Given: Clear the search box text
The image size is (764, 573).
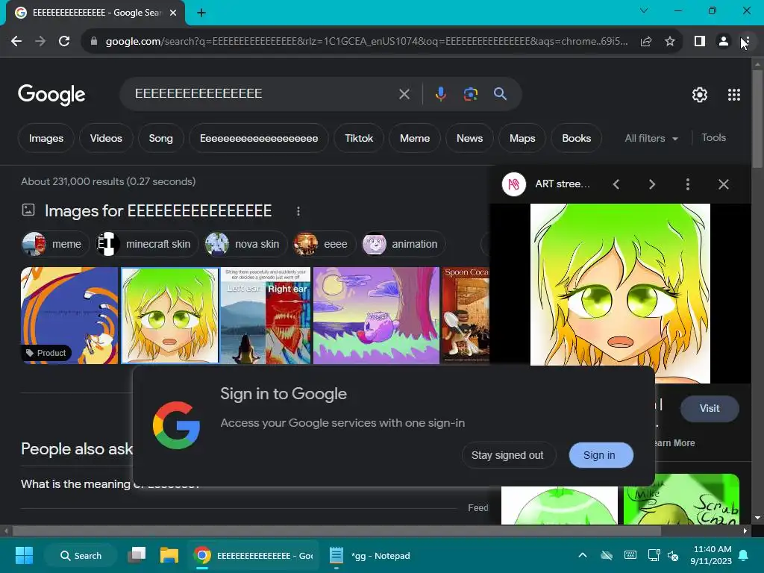Looking at the screenshot, I should coord(404,94).
